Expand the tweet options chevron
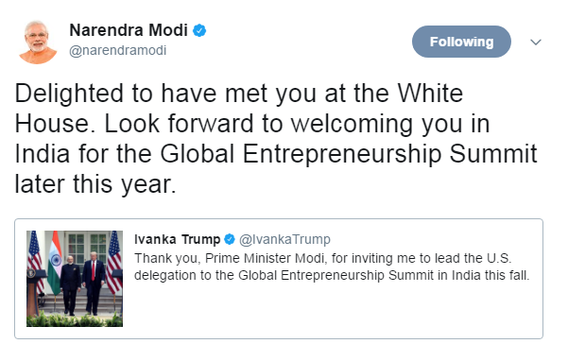 coord(536,42)
